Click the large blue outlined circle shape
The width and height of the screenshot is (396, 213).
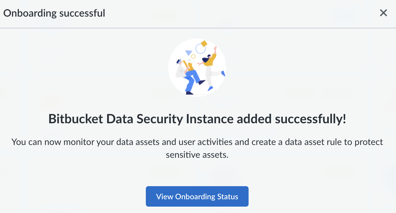tap(200, 49)
